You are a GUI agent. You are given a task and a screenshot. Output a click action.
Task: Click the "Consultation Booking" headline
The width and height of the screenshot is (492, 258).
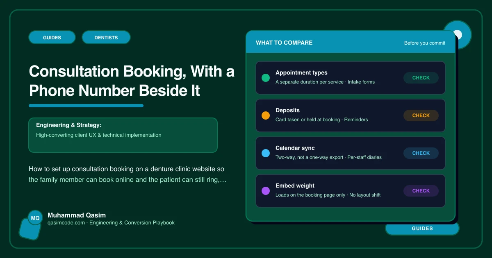pyautogui.click(x=132, y=81)
